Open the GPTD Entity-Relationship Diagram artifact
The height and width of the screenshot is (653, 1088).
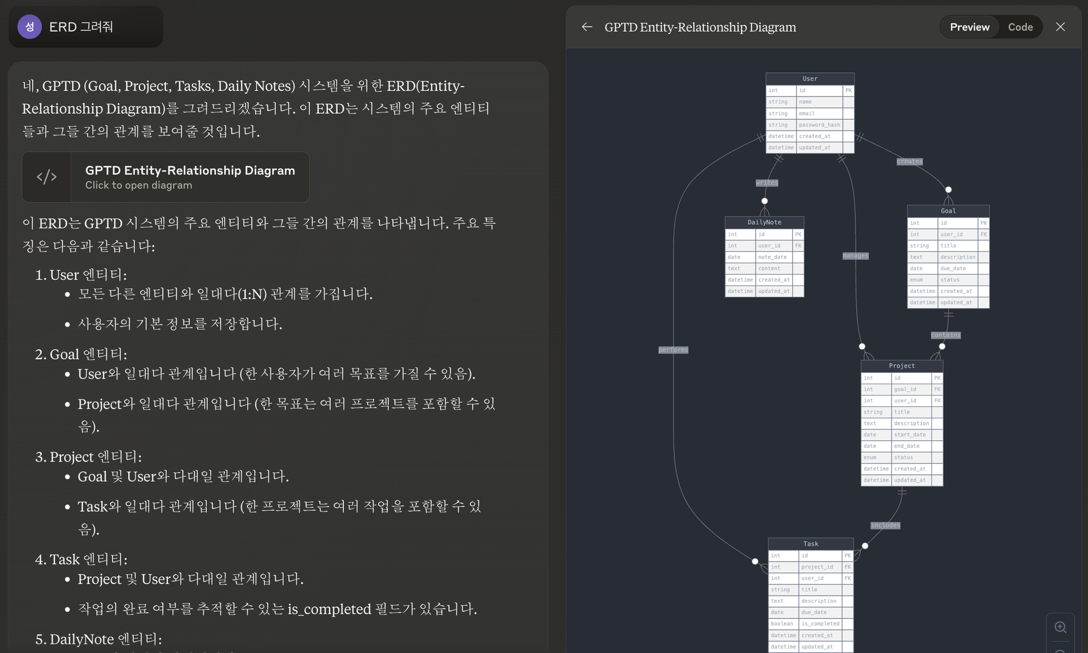[166, 177]
